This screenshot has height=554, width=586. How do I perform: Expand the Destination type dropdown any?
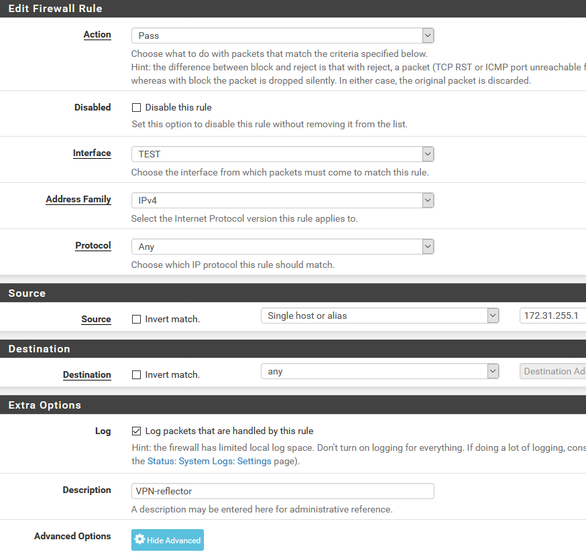pos(379,371)
